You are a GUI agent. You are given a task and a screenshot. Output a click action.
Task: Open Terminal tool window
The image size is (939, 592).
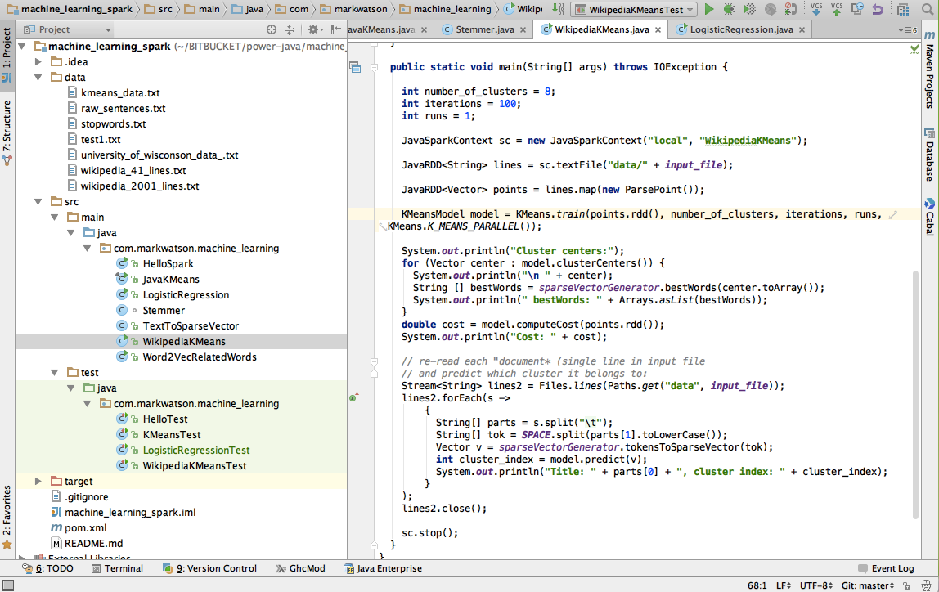[x=118, y=568]
